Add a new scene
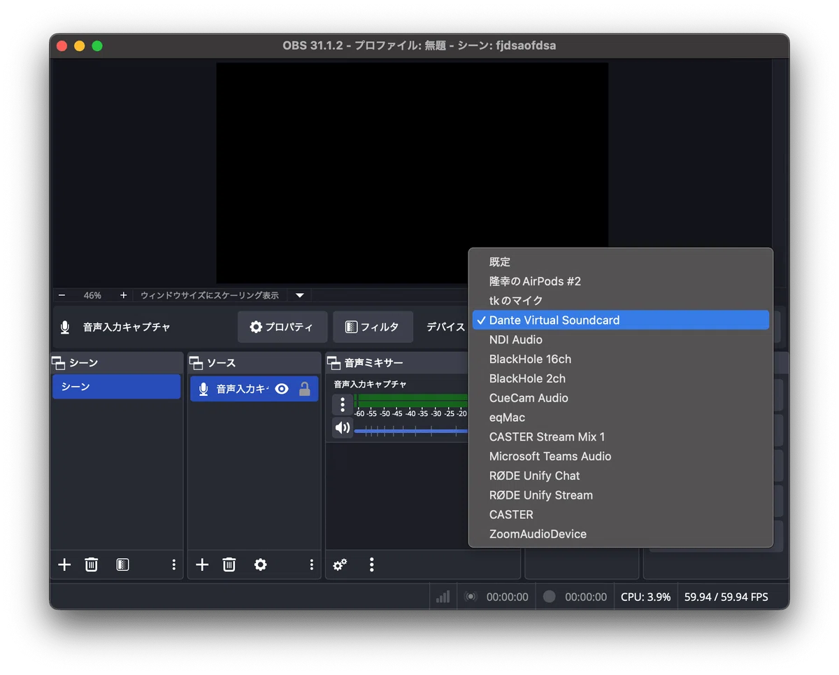Screen dimensions: 839x675 tap(64, 564)
